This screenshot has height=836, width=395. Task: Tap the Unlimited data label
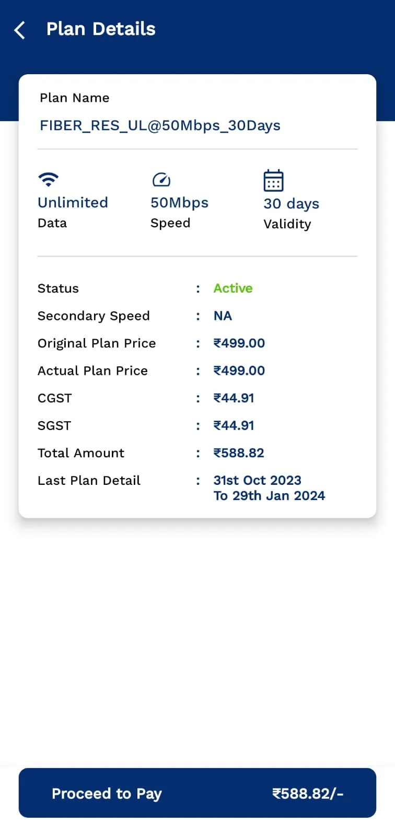[x=73, y=202]
